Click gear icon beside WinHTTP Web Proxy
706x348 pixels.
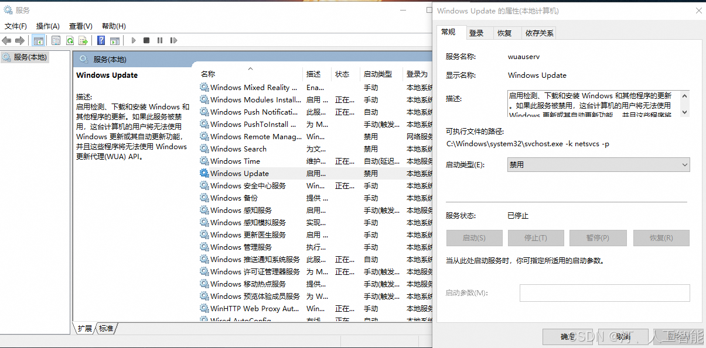pyautogui.click(x=204, y=308)
